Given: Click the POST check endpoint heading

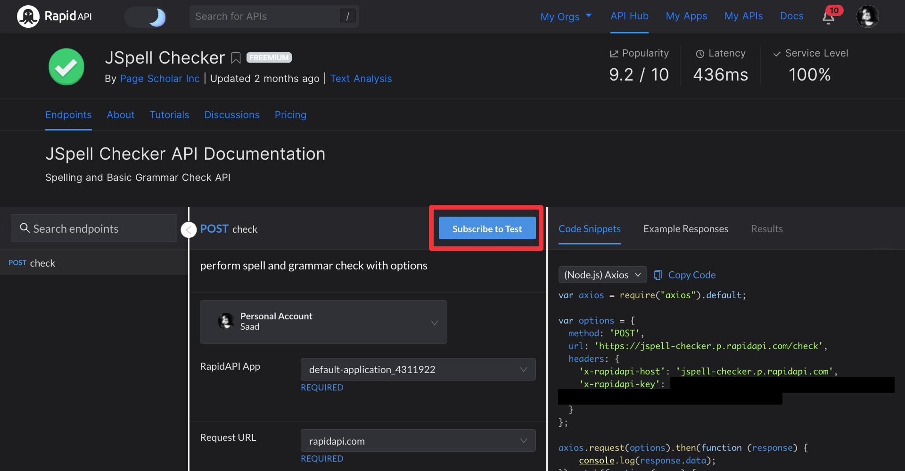Looking at the screenshot, I should [x=229, y=229].
